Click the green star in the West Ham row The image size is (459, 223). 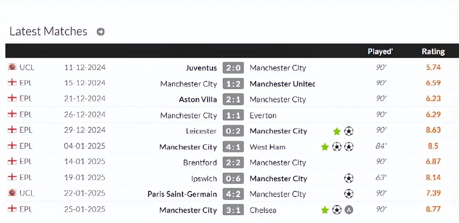[x=325, y=147]
